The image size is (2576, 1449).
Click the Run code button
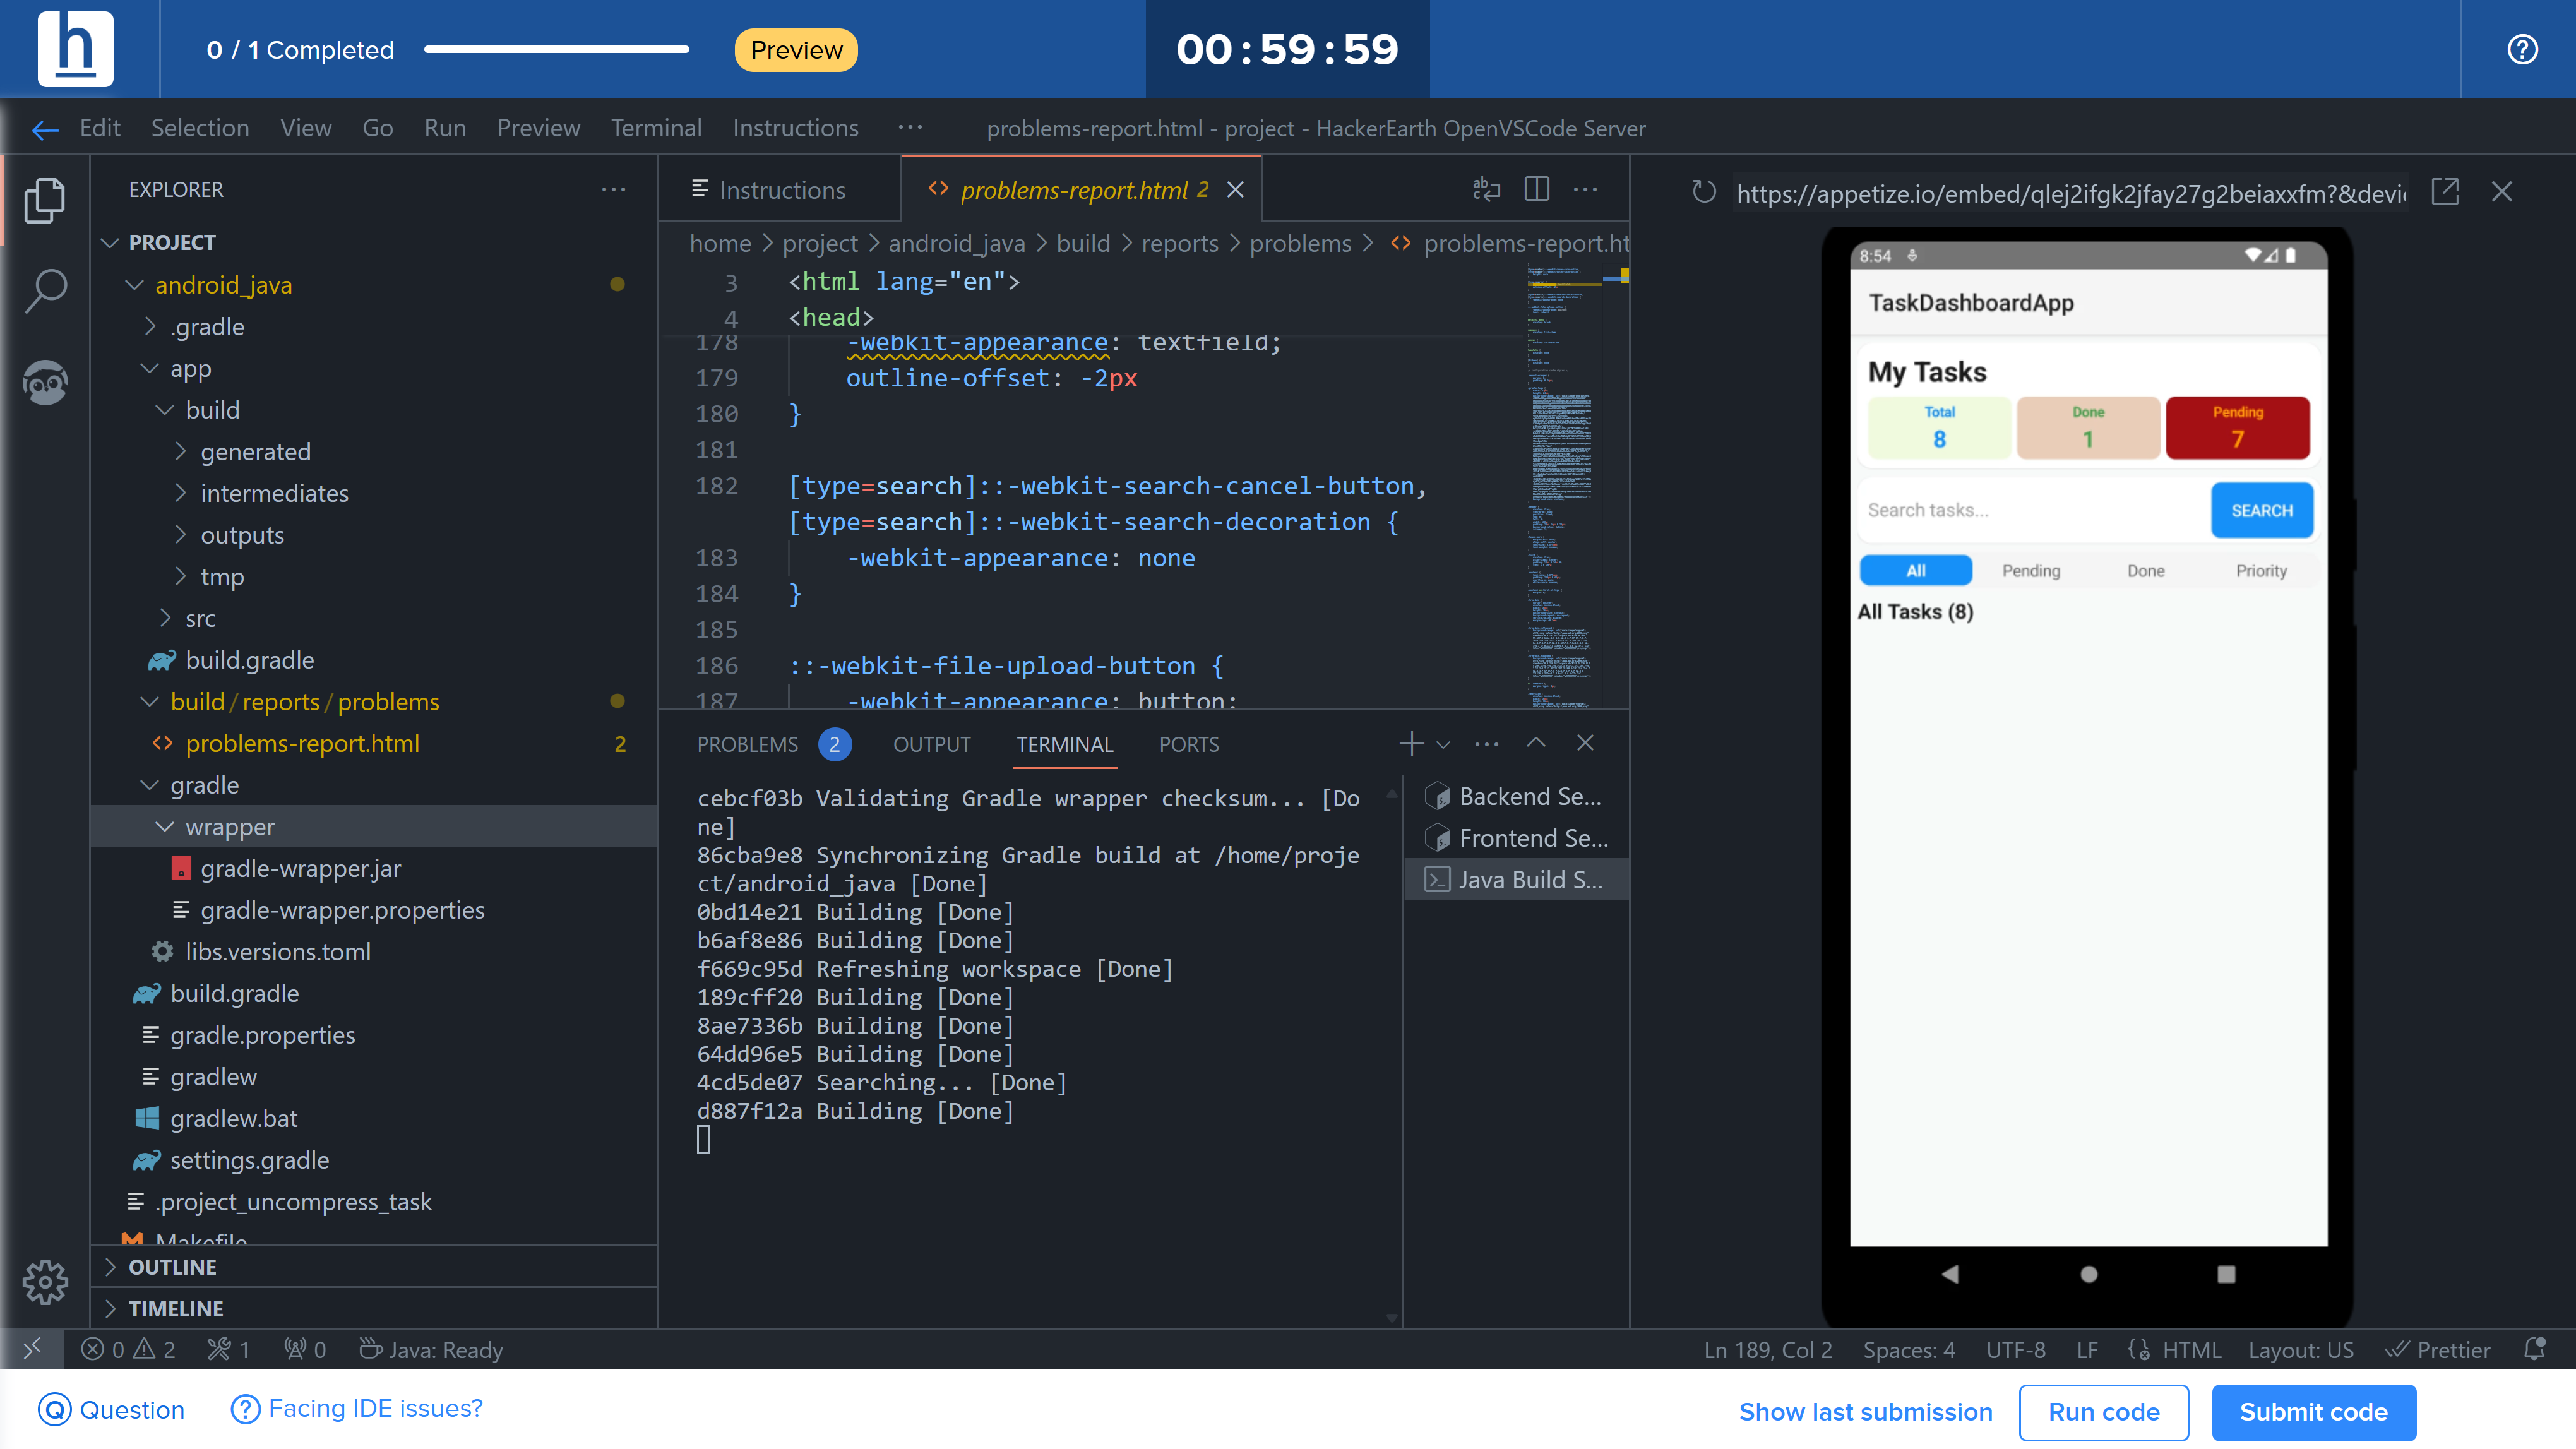click(x=2103, y=1412)
